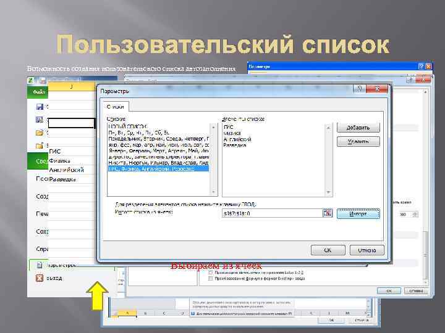Select the янв, фев, мар list row
The width and height of the screenshot is (445, 333).
[158, 144]
